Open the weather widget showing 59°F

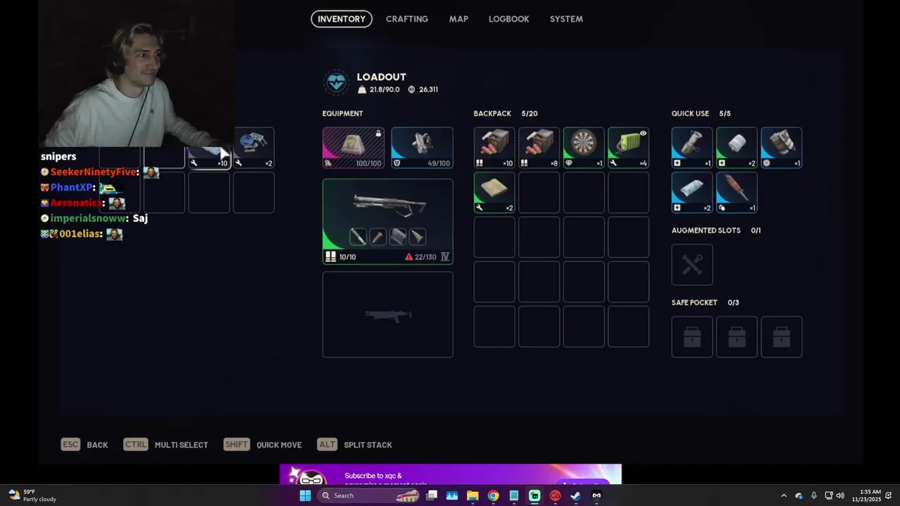(32, 495)
